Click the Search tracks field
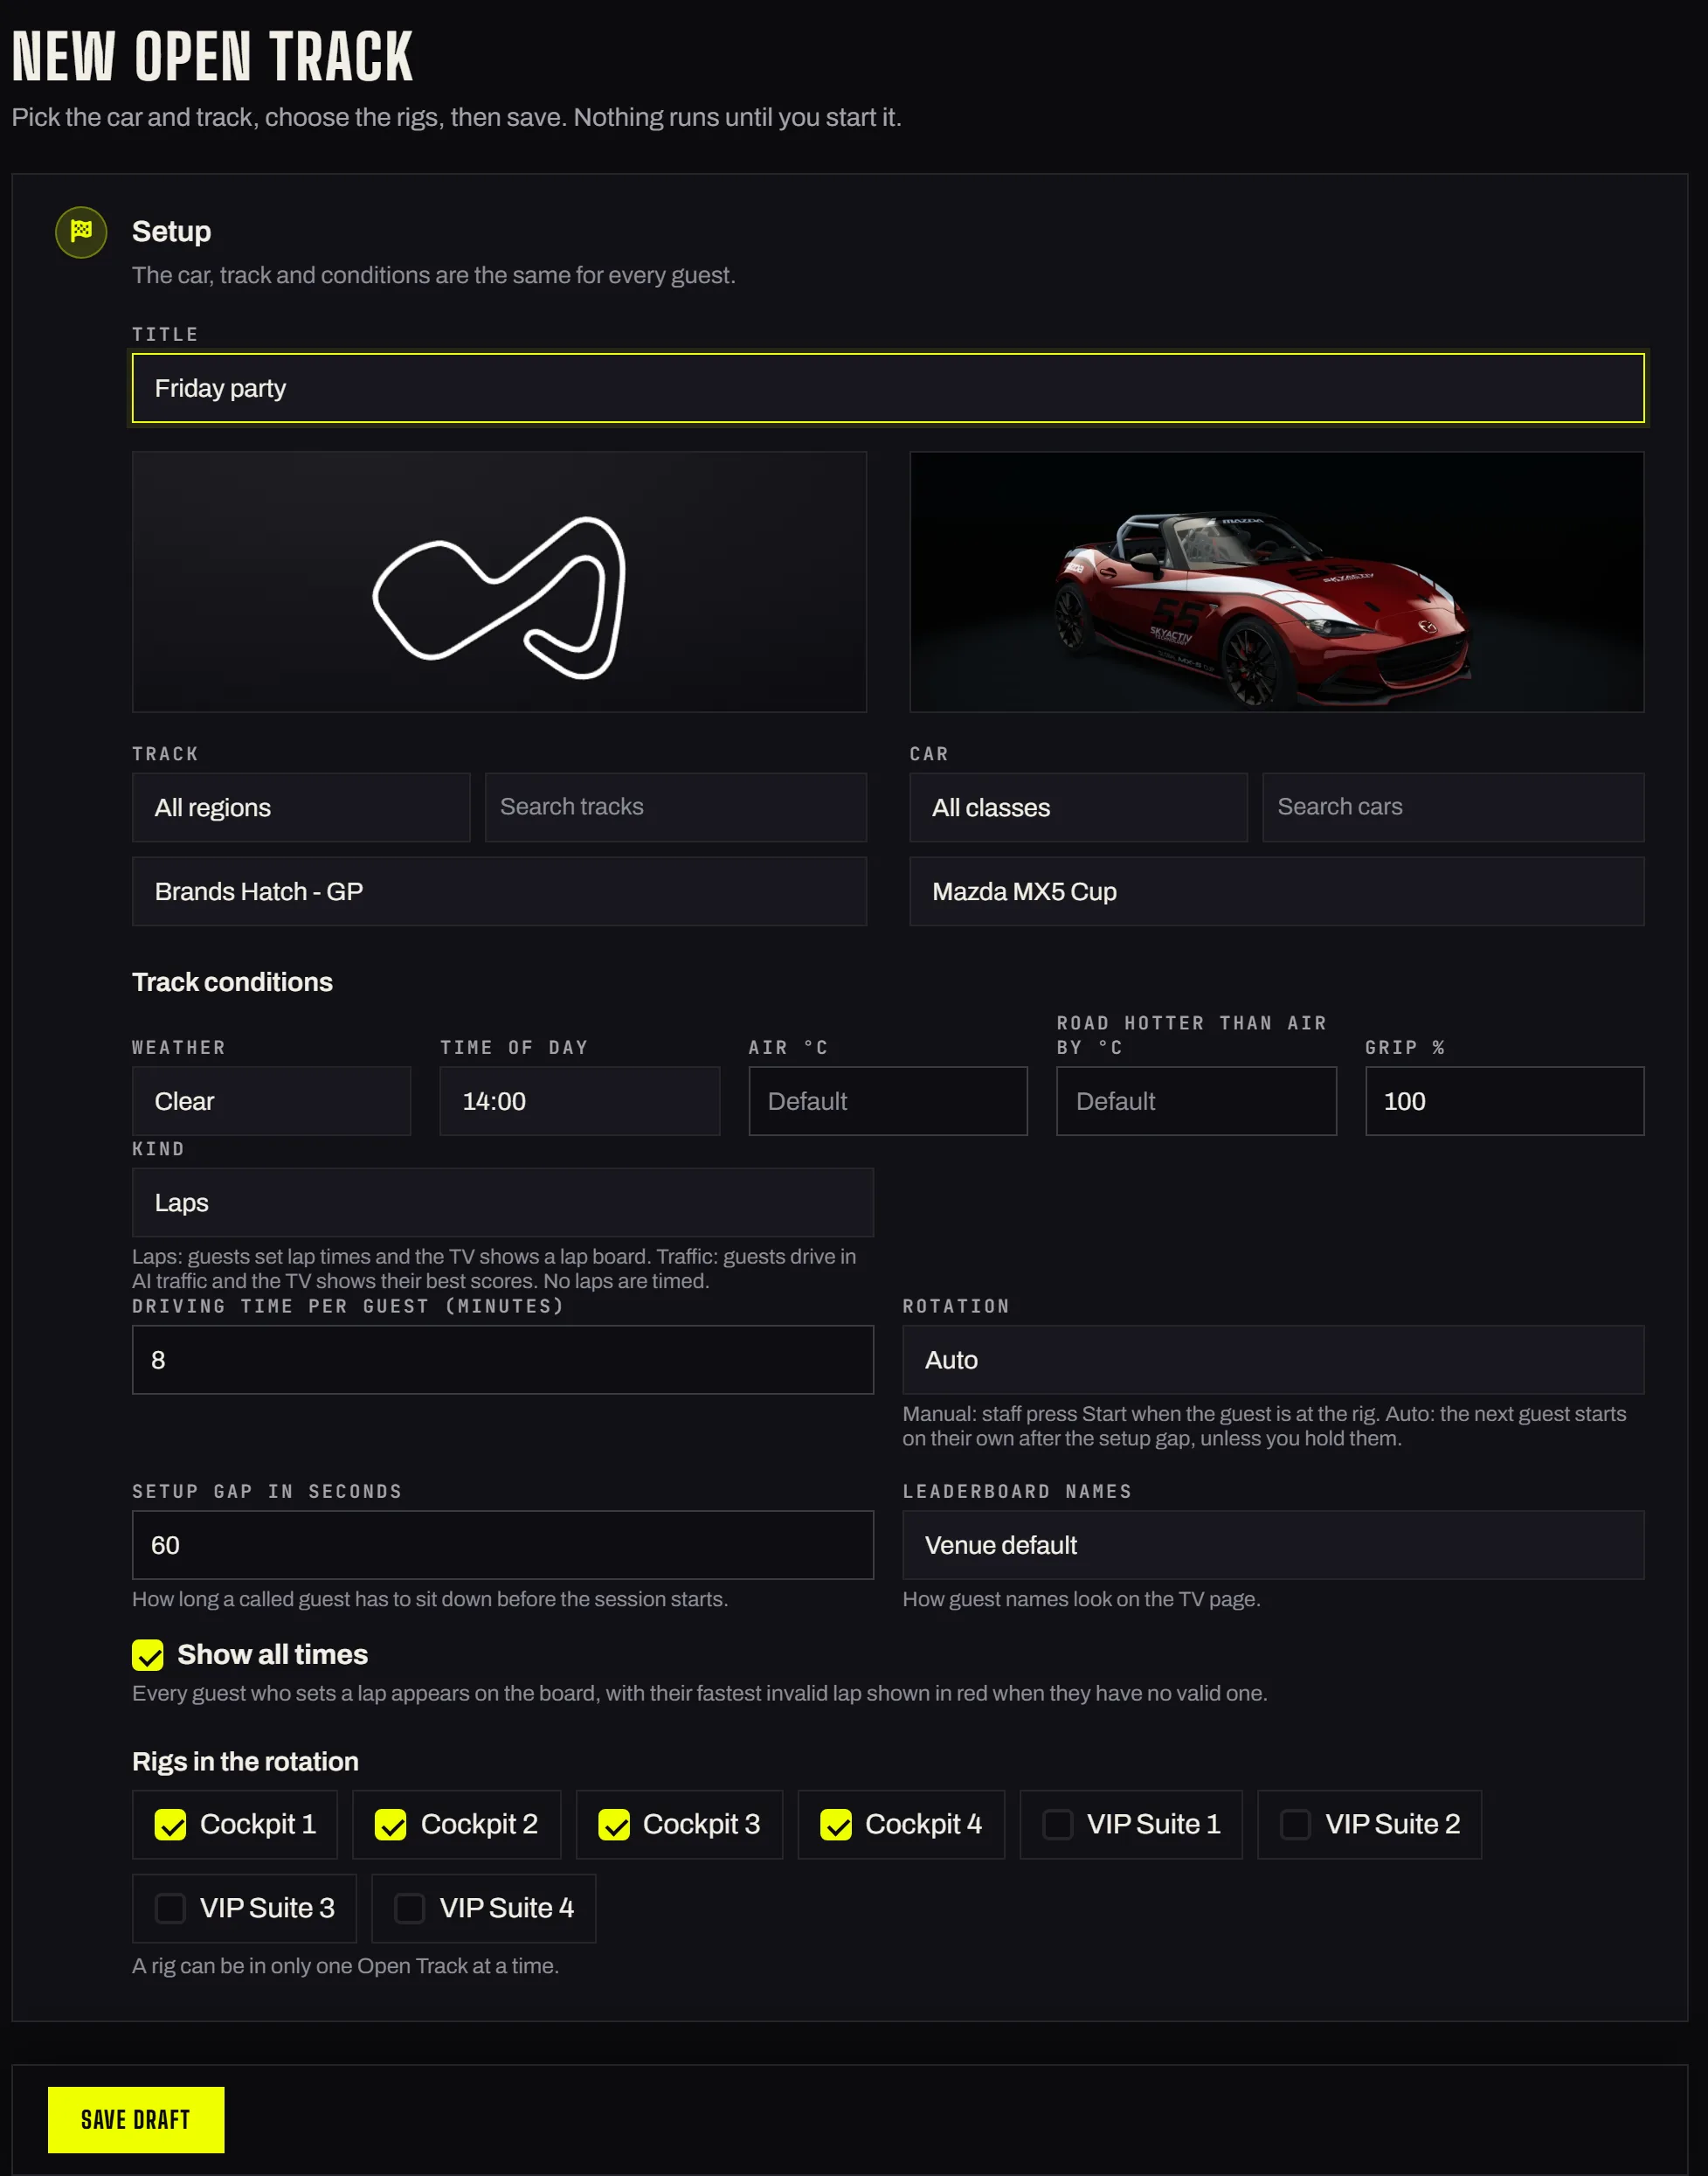1708x2176 pixels. pos(675,807)
